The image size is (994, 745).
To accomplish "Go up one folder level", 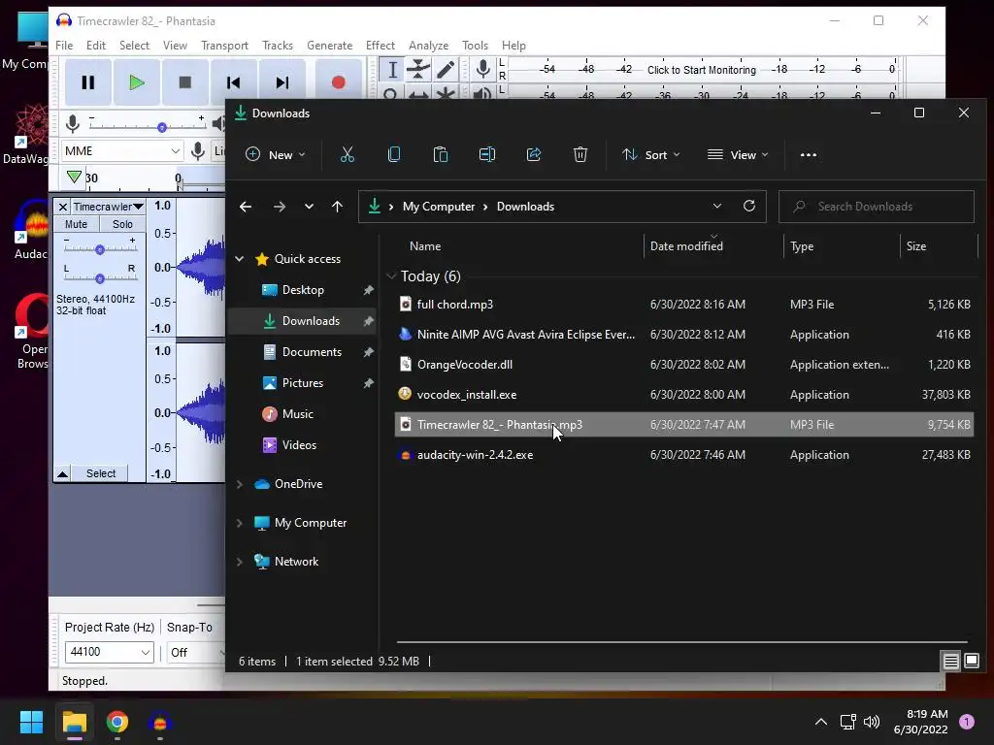I will 337,207.
